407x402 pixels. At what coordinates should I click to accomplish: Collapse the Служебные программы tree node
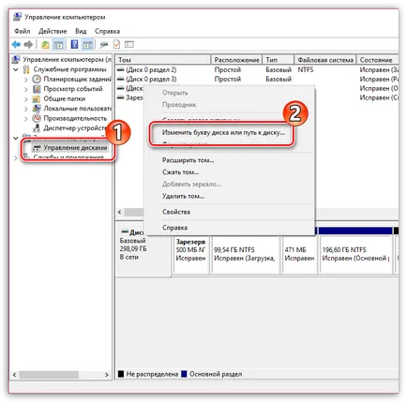point(16,69)
